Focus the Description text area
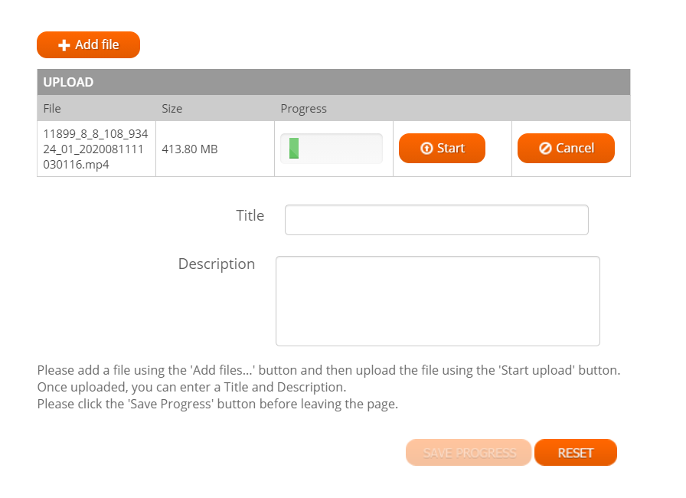 pos(437,301)
